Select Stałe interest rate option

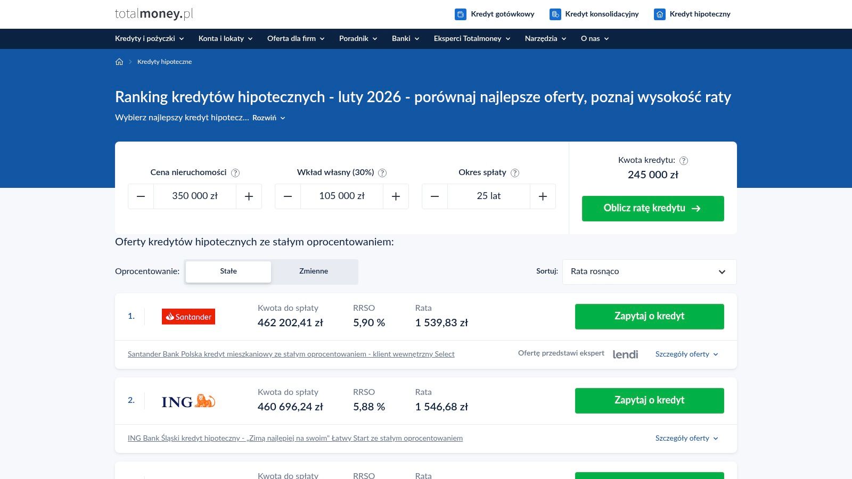tap(228, 271)
